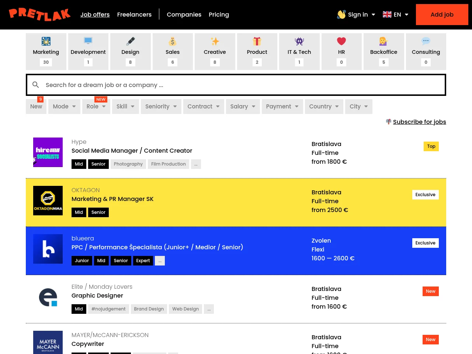The height and width of the screenshot is (354, 472).
Task: Open the blueera company logo
Action: (x=48, y=249)
